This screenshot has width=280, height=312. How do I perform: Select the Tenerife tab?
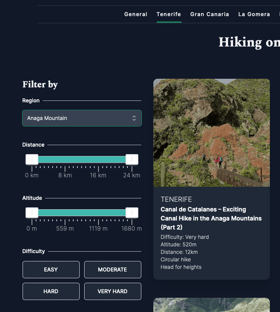[169, 14]
